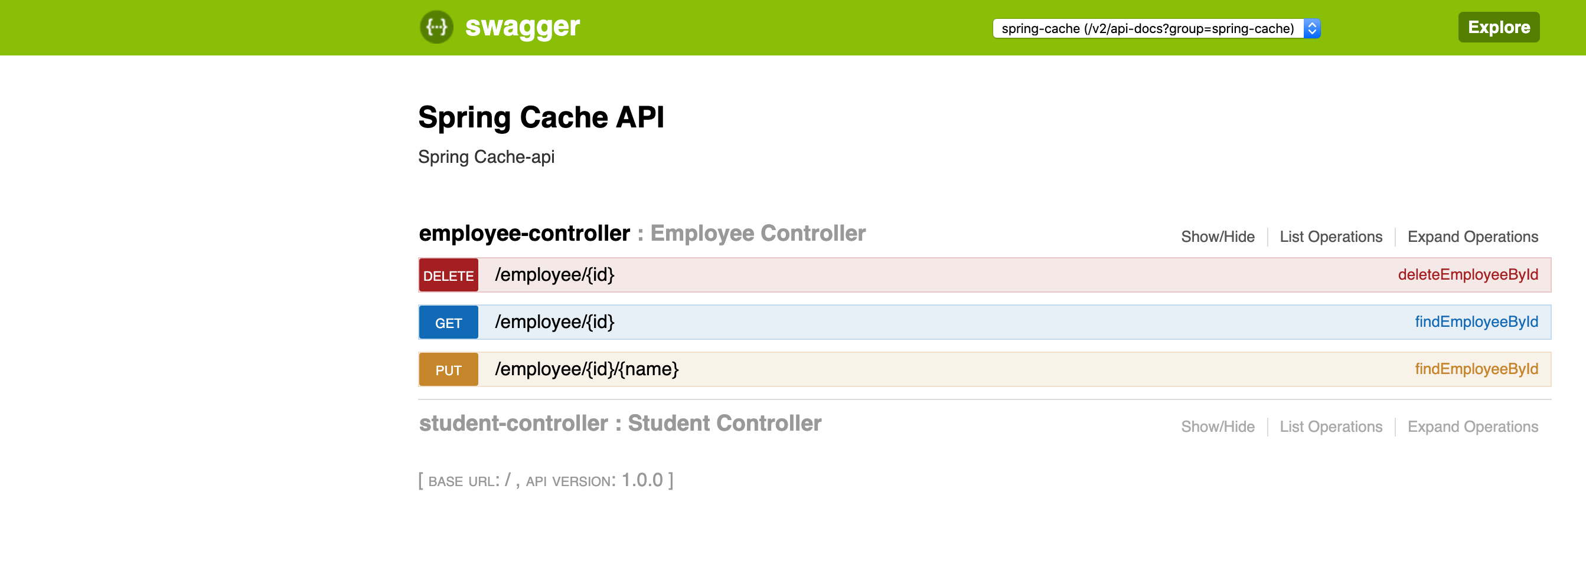
Task: Click Expand Operations for employee-controller
Action: (1473, 236)
